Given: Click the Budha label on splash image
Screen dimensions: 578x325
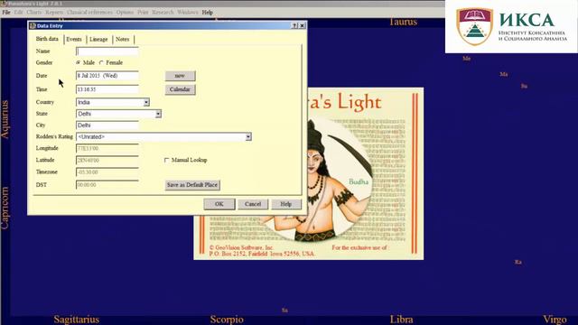Looking at the screenshot, I should tap(359, 181).
